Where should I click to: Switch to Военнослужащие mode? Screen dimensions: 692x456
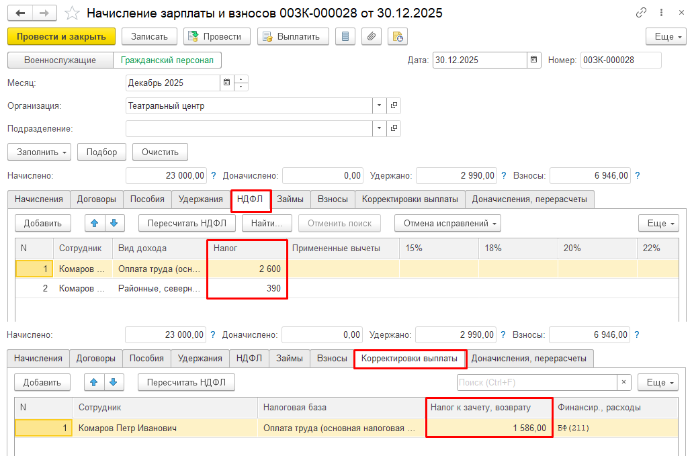pos(60,60)
